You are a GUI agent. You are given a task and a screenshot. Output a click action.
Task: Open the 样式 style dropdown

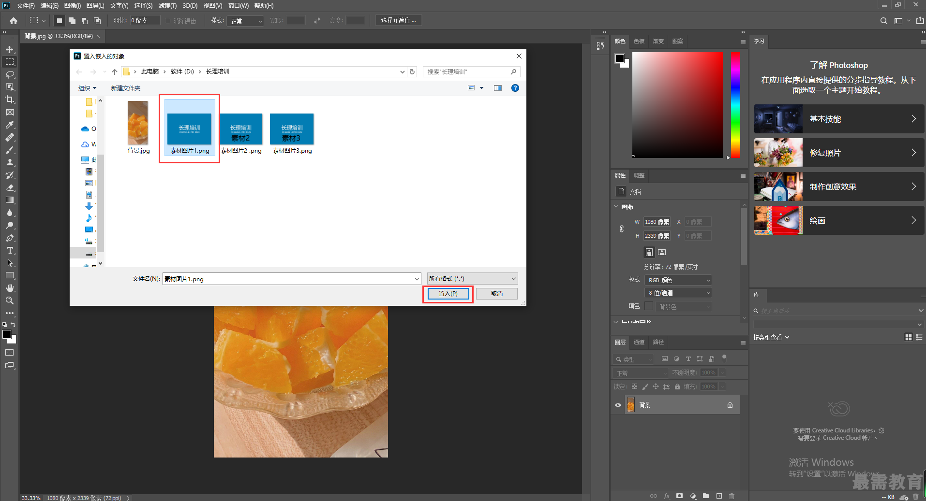pyautogui.click(x=246, y=21)
